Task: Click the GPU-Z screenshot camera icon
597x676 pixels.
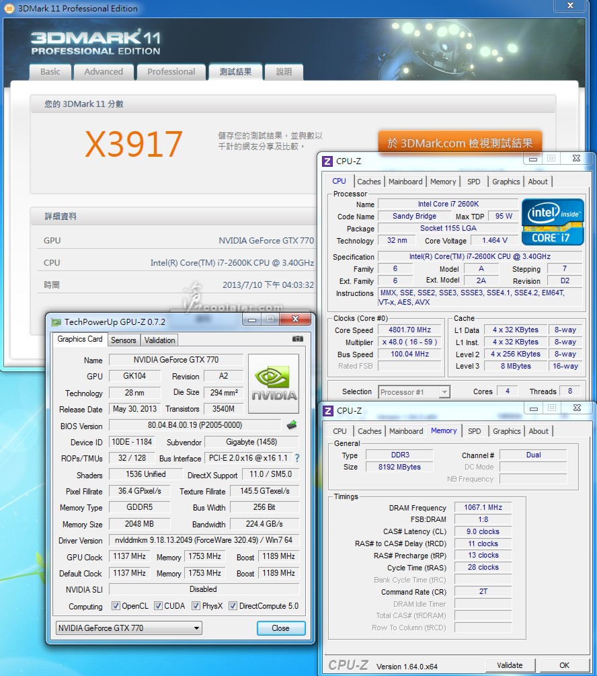Action: point(297,339)
